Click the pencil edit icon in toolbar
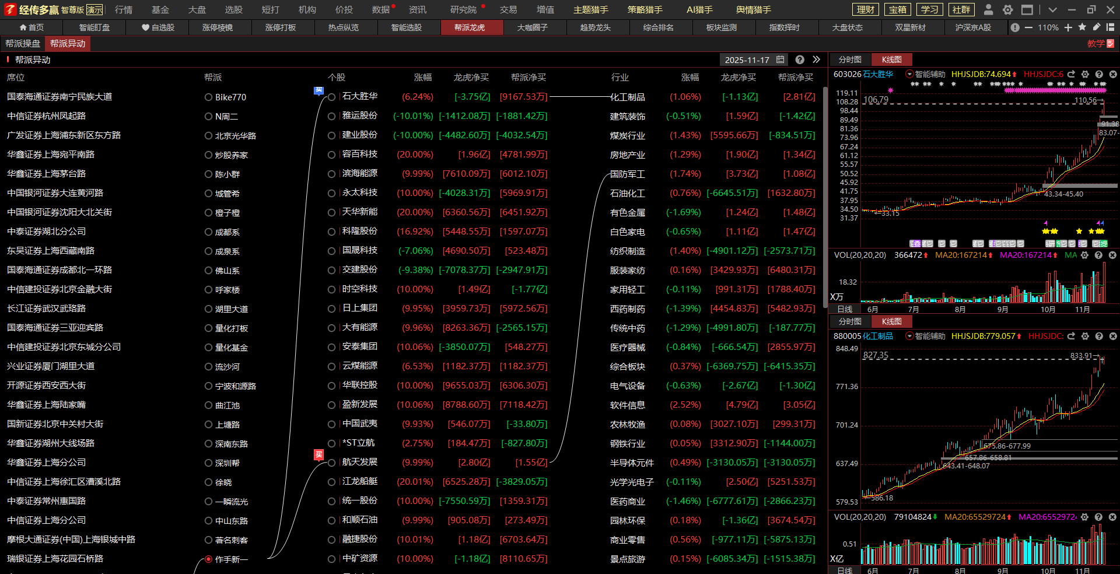 1097,27
